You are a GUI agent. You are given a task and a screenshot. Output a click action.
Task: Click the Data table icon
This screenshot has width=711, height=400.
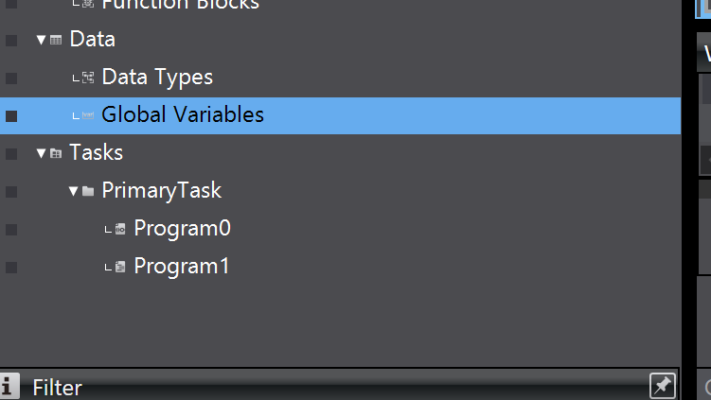point(56,40)
